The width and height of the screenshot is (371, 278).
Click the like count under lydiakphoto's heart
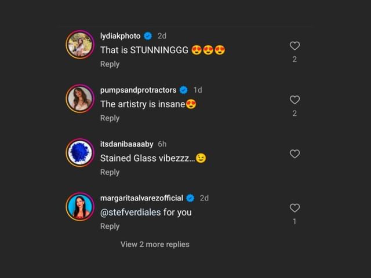[294, 59]
